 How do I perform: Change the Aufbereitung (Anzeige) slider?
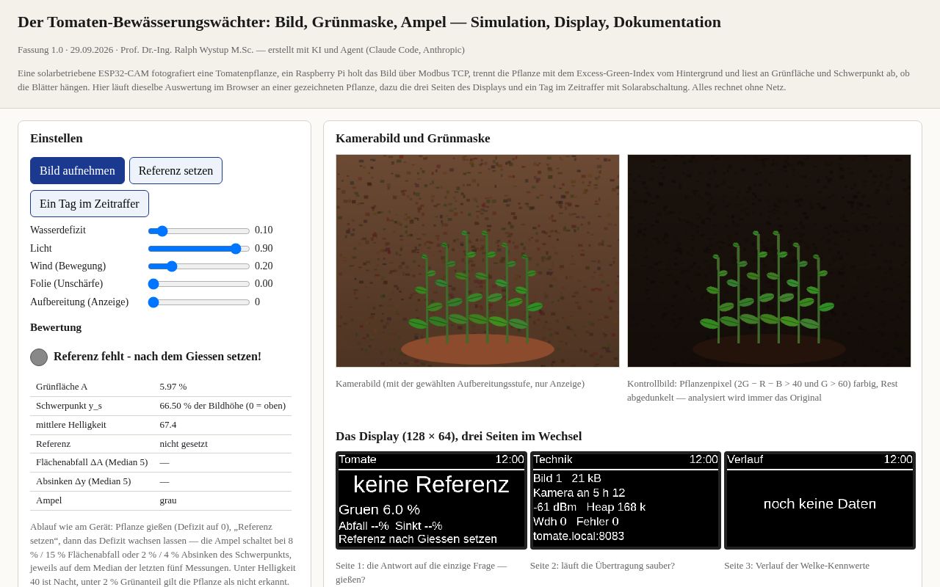199,302
